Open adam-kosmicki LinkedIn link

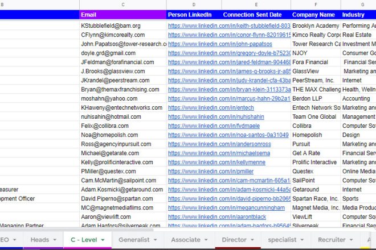229,189
